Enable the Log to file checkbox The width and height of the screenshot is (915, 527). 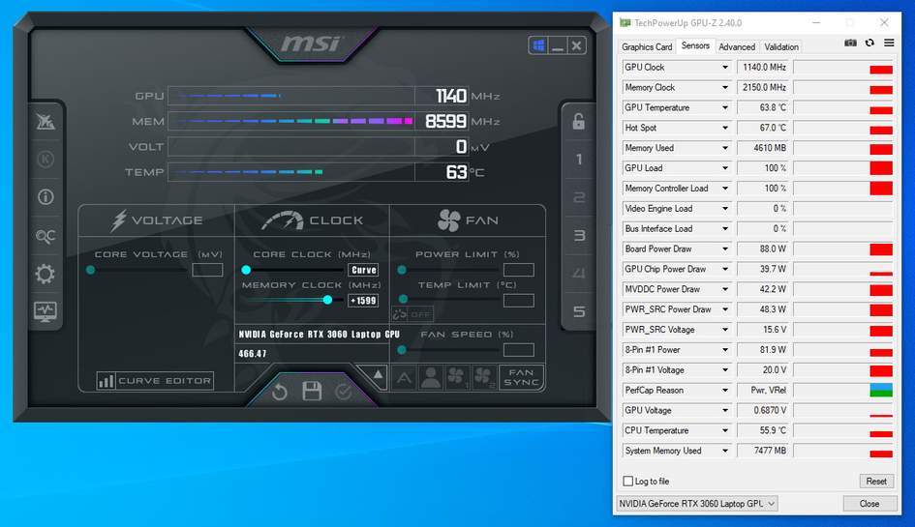point(628,482)
